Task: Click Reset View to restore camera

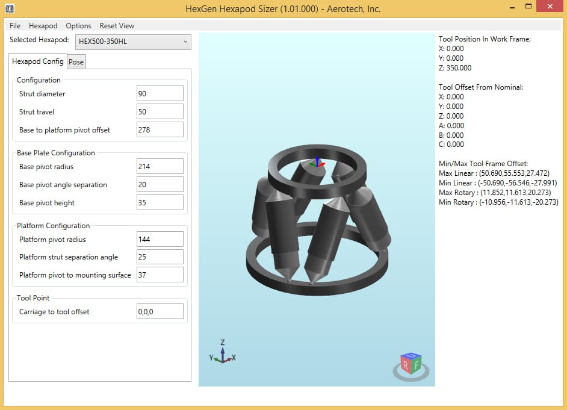Action: click(x=117, y=26)
